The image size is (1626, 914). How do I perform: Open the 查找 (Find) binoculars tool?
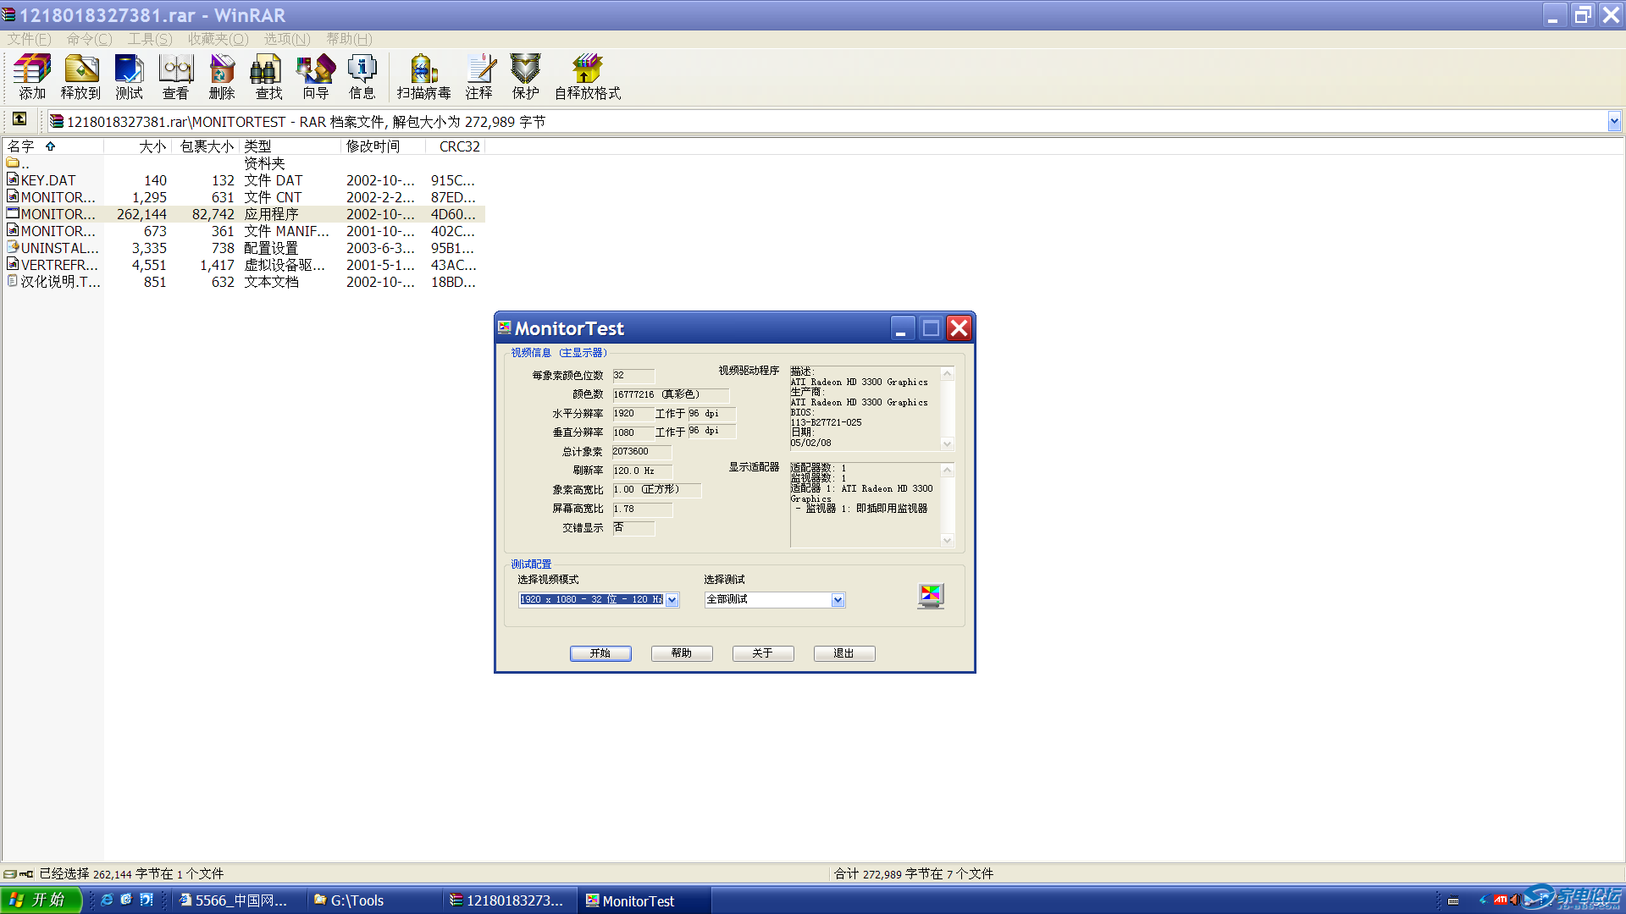pos(268,76)
